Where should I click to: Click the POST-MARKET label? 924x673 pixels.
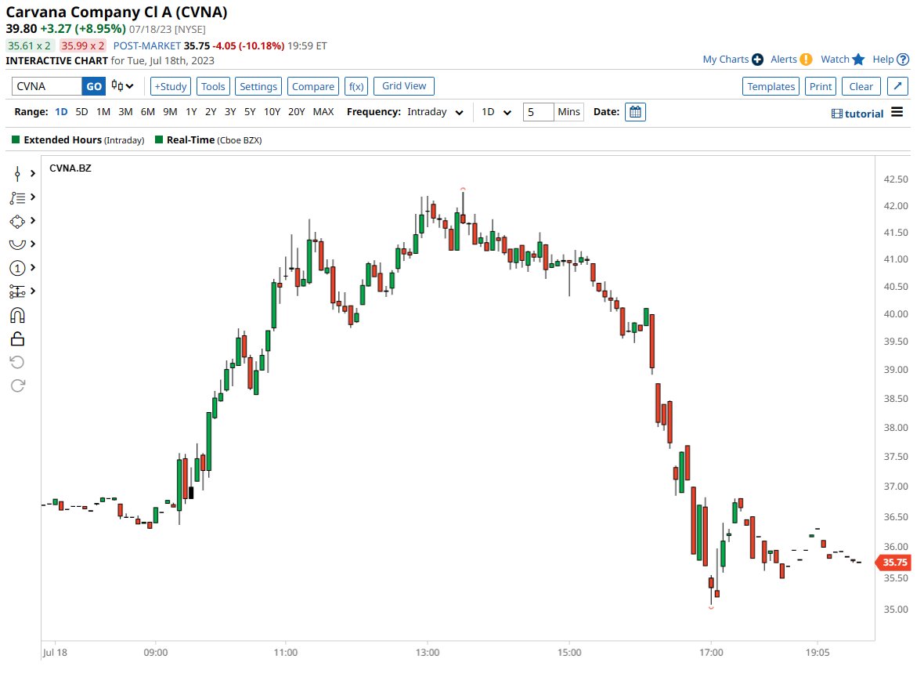[x=146, y=46]
